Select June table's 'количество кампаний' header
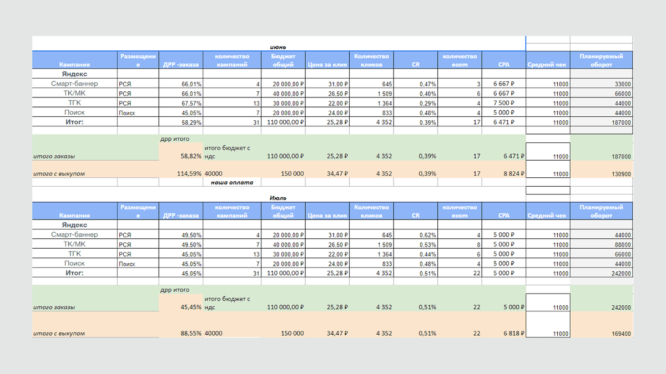Image resolution: width=666 pixels, height=374 pixels. pos(232,60)
